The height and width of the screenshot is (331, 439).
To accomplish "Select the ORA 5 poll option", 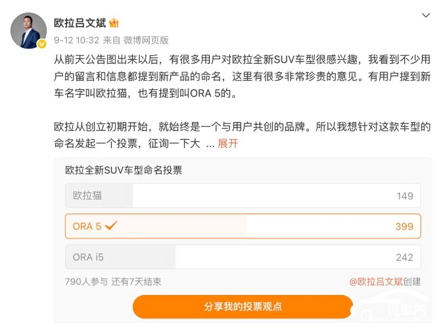I will point(250,226).
